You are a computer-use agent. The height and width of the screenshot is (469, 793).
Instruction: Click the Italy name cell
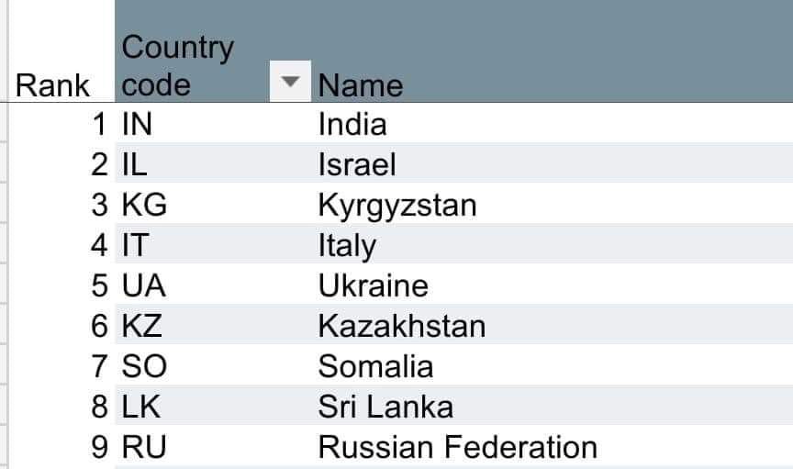click(553, 244)
